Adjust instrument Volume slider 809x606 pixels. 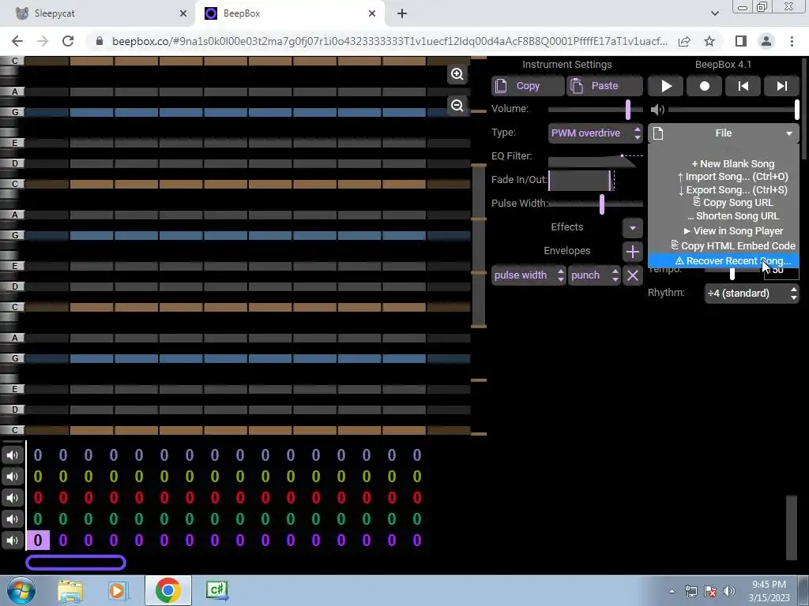596,109
